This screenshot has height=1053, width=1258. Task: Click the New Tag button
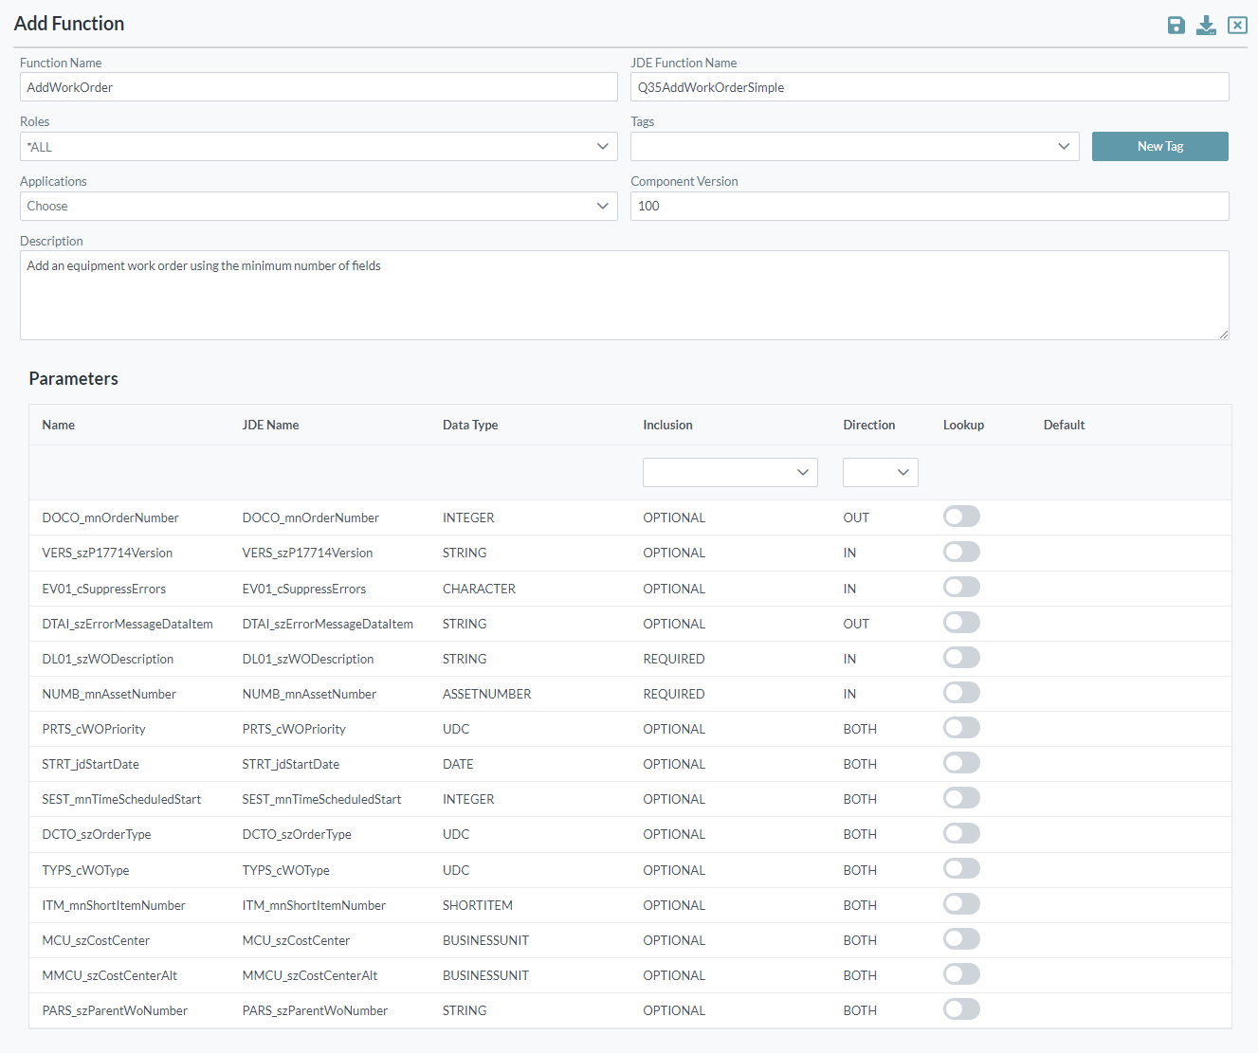(1159, 147)
